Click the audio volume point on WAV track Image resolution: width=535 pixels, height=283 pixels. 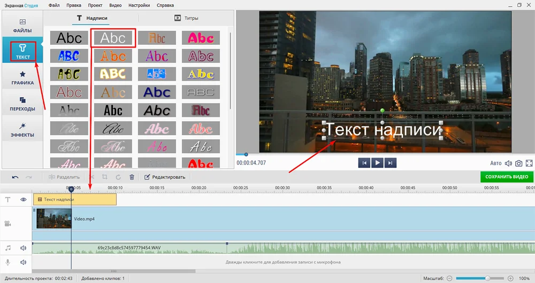pyautogui.click(x=227, y=243)
